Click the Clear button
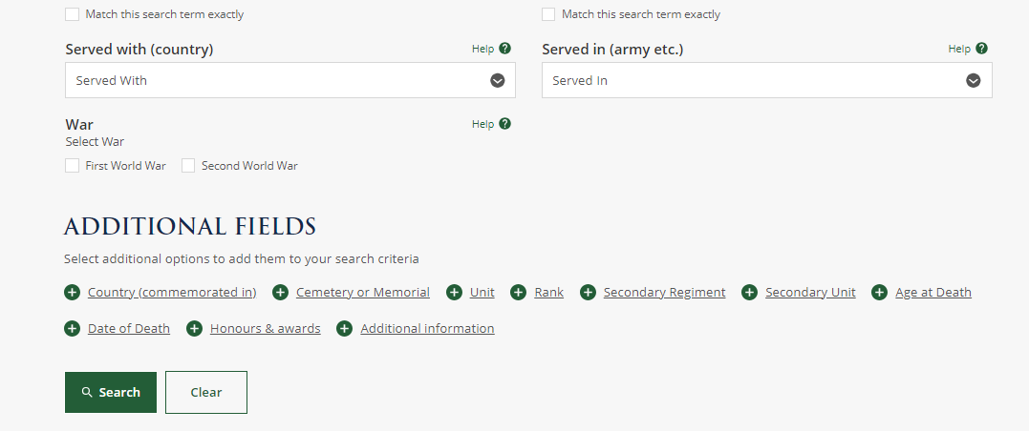The height and width of the screenshot is (431, 1029). pos(206,392)
